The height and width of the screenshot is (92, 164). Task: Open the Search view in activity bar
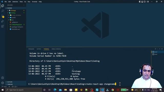coord(3,11)
